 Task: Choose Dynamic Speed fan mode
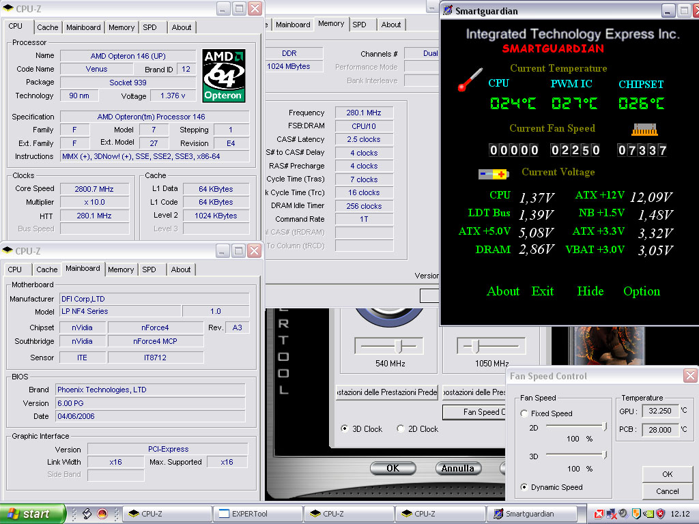[x=524, y=487]
